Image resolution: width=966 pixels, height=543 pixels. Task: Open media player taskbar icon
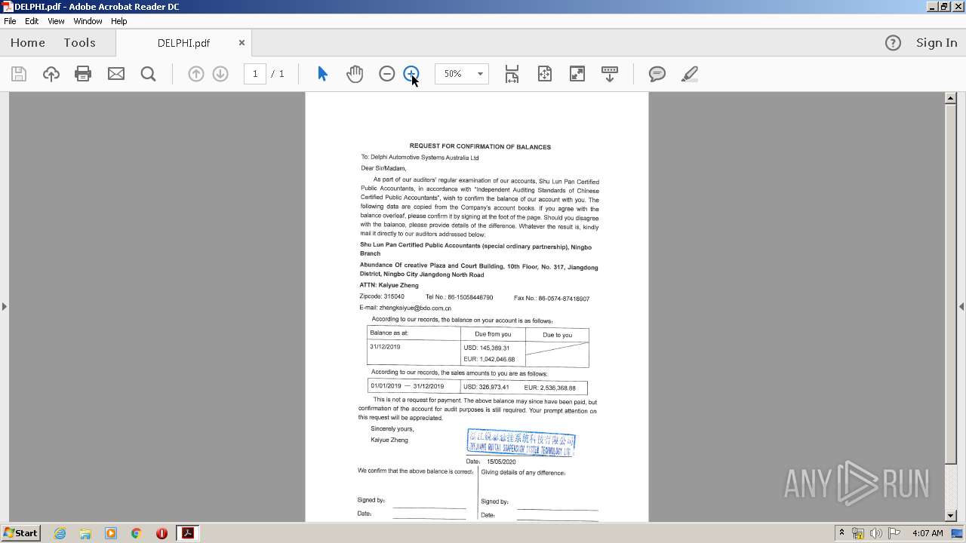point(111,533)
